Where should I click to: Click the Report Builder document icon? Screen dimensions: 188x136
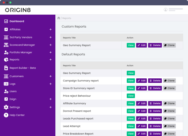6,68
